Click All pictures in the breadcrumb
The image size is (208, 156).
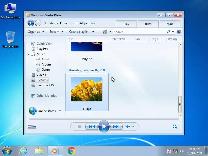[87, 23]
